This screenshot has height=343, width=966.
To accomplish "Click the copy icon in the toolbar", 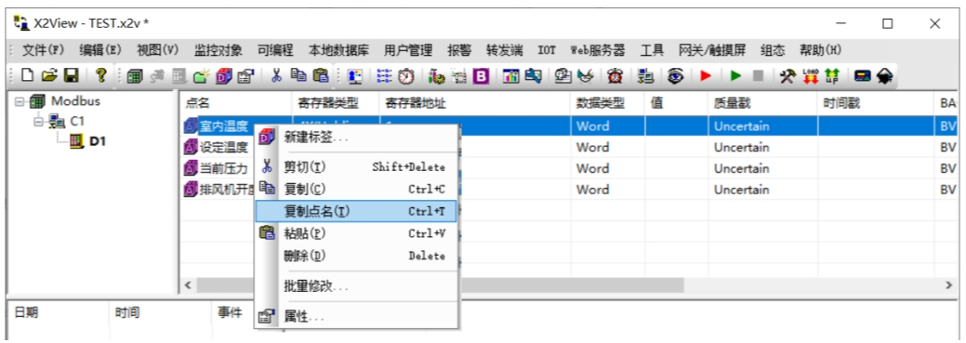I will coord(298,75).
